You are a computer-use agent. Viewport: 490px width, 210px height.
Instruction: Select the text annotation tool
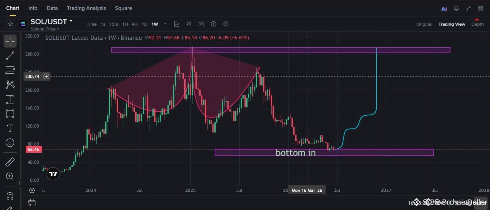point(10,128)
